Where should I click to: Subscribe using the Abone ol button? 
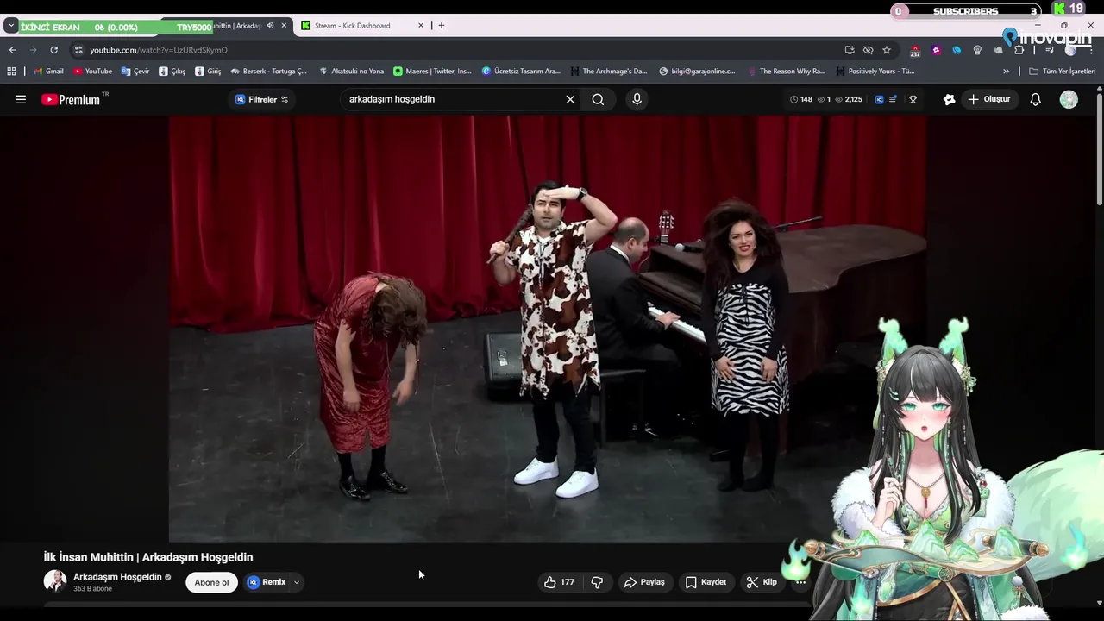click(x=211, y=582)
